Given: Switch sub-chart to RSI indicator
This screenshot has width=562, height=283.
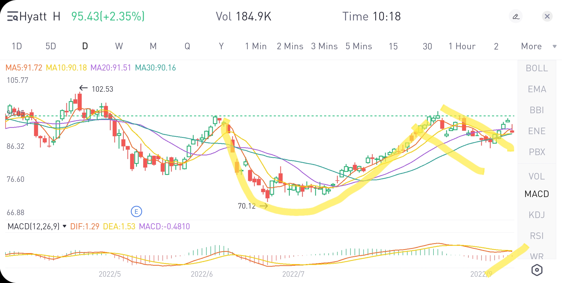Looking at the screenshot, I should pyautogui.click(x=537, y=236).
